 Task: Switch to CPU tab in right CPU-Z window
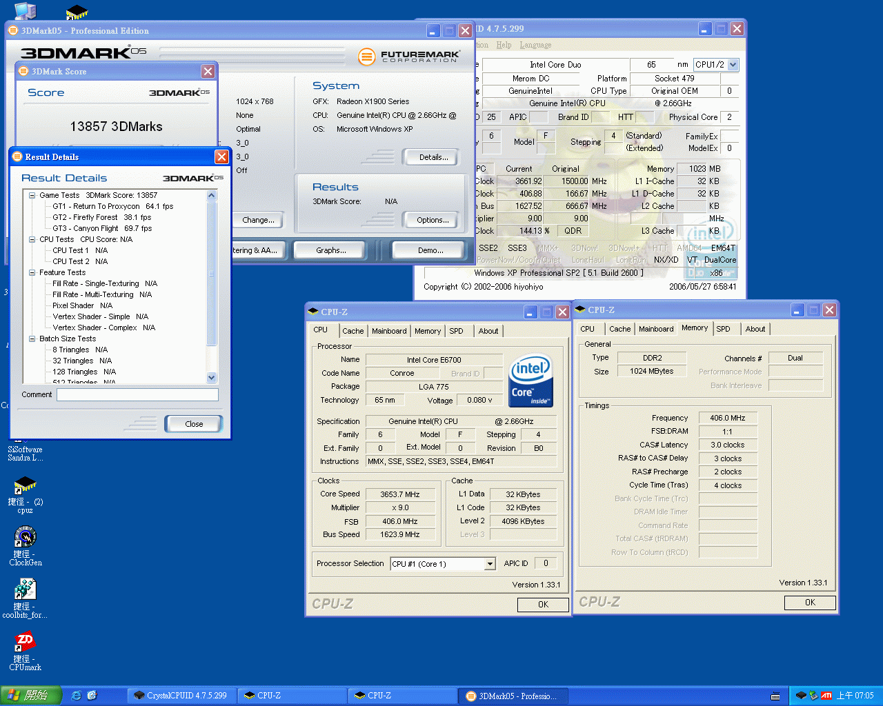click(x=588, y=329)
